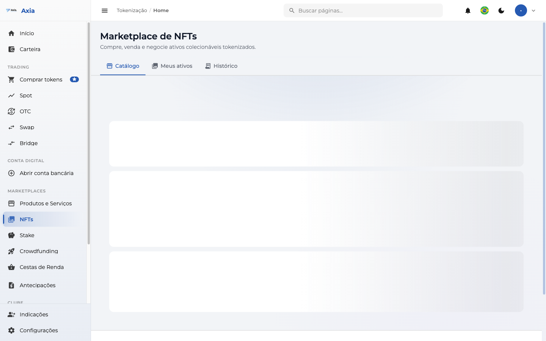
Task: Click the Produtos e Serviços storefront icon
Action: pos(11,203)
